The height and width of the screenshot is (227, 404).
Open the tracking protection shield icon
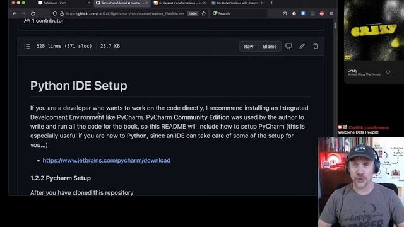55,14
